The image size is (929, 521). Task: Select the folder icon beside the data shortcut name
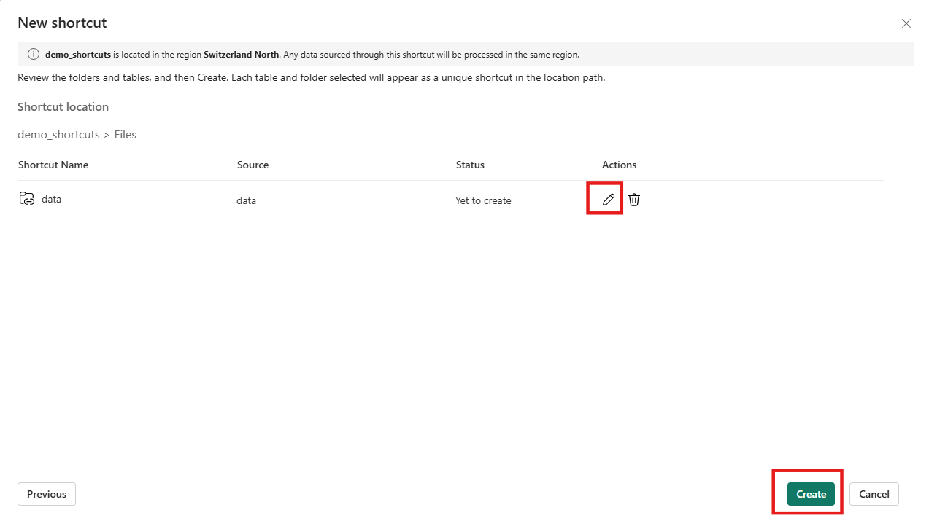click(x=27, y=197)
